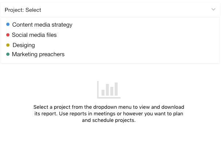Screen dimensions: 221x146
Task: Click the baseline axis of the chart icon
Action: [109, 98]
